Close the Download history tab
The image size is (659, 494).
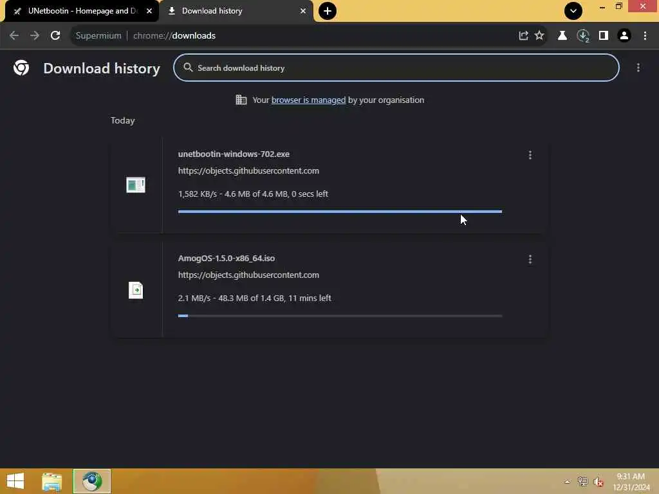303,11
